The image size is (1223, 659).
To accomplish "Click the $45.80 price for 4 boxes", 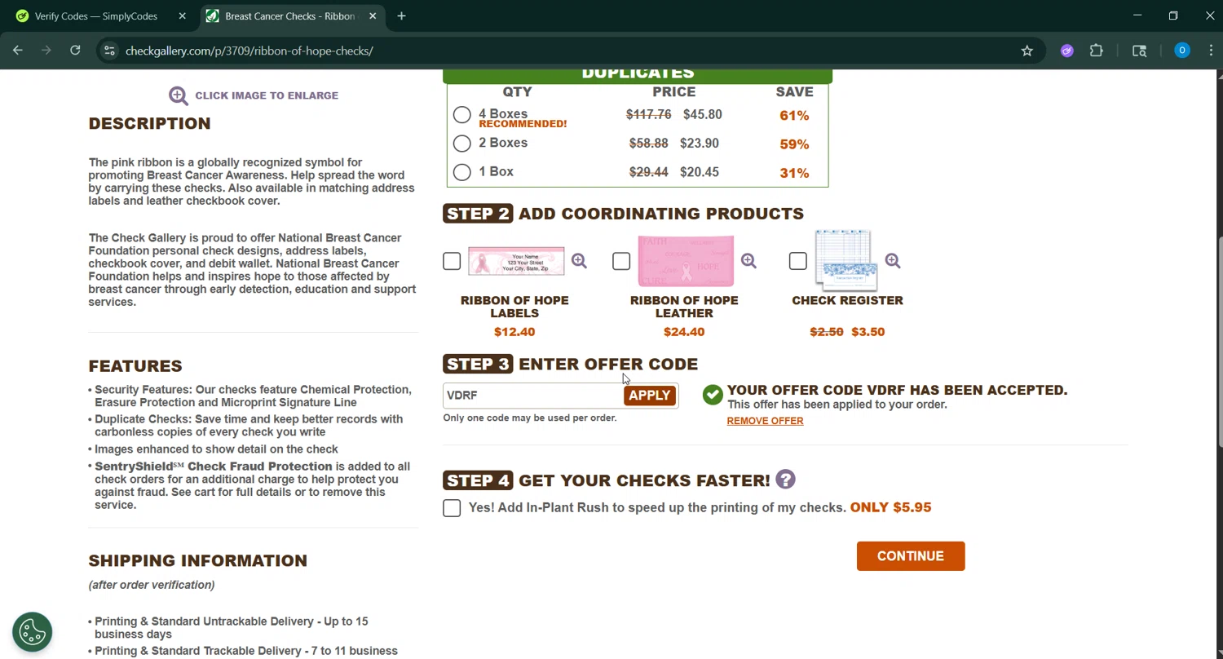I will [x=703, y=114].
